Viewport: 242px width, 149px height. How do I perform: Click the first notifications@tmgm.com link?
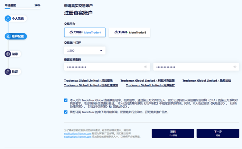78,134
